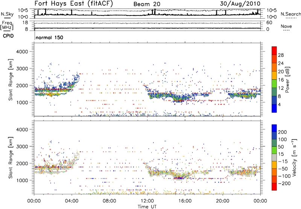301x209 pixels.
Task: Click the velocity scatter band near 02:00 UT
Action: 52,169
